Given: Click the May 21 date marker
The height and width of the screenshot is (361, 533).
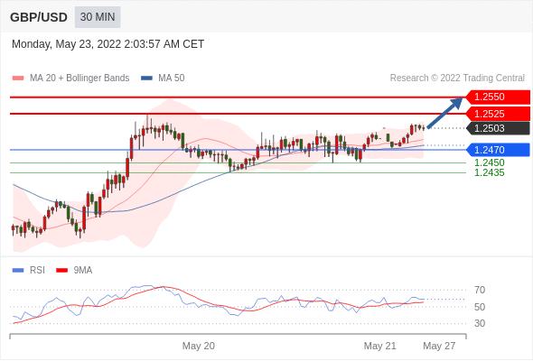Looking at the screenshot, I should [380, 346].
